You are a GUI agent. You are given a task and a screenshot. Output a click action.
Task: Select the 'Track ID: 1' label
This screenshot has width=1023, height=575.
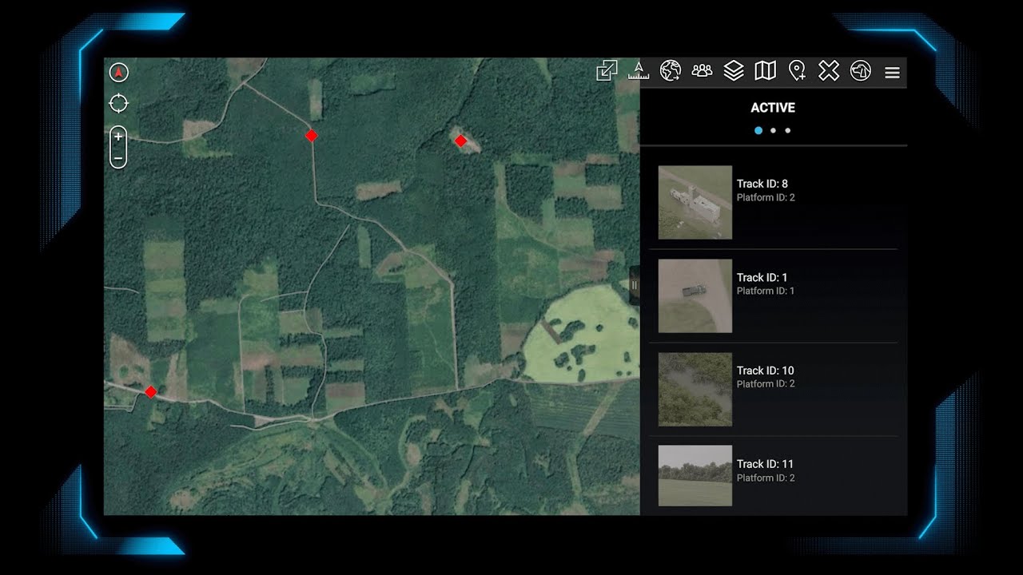click(762, 277)
